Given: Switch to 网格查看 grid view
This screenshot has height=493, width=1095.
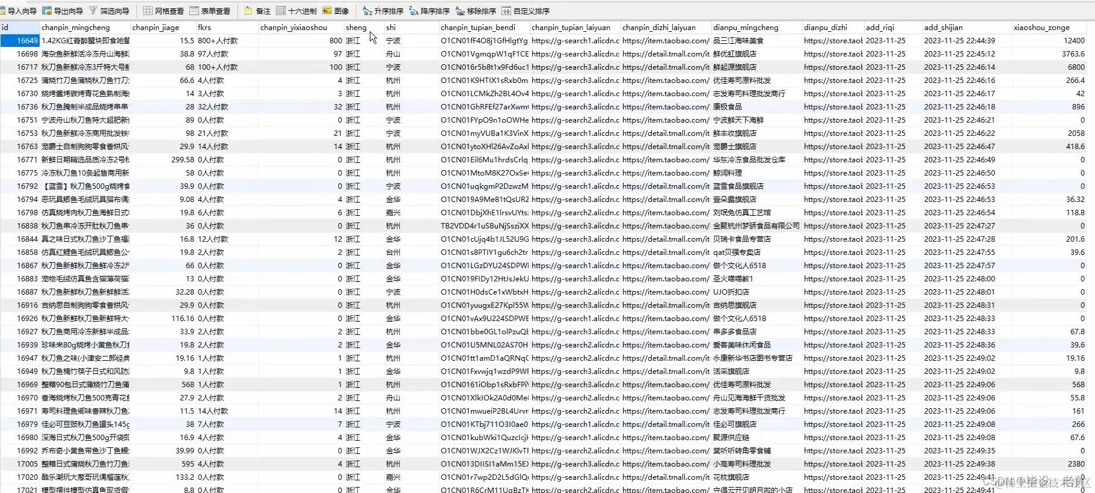Looking at the screenshot, I should click(164, 11).
